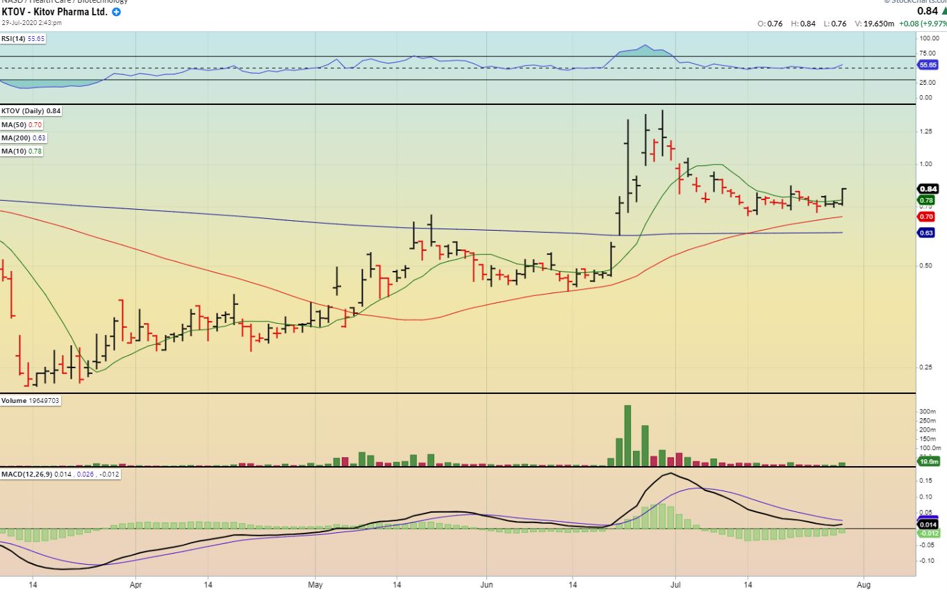Click the 100.00 label on the RSI axis
Screen dimensions: 947x594
coord(928,38)
